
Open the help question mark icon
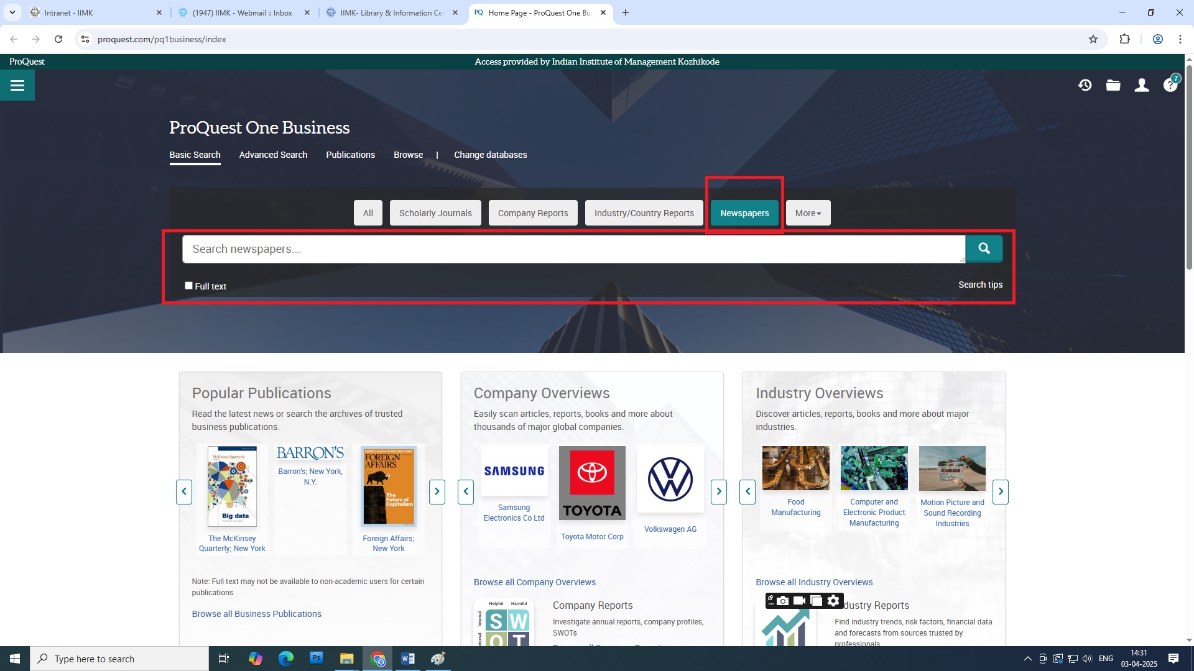click(x=1170, y=85)
